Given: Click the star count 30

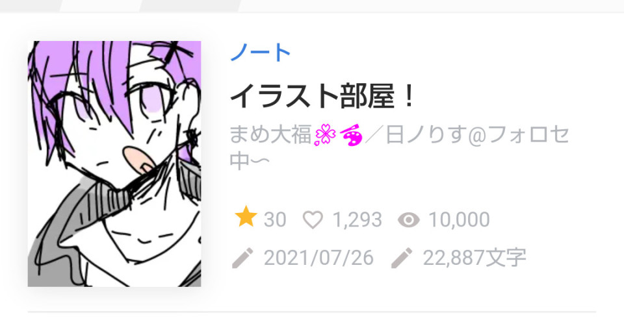Looking at the screenshot, I should (275, 220).
